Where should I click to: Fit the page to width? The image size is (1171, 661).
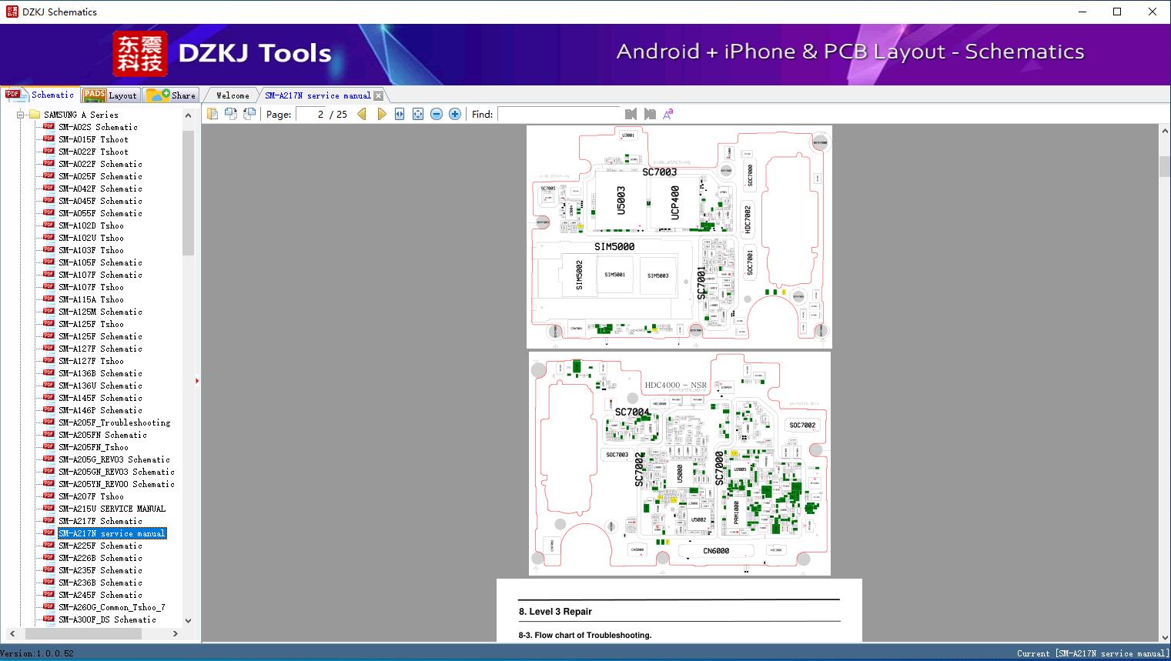click(x=400, y=114)
